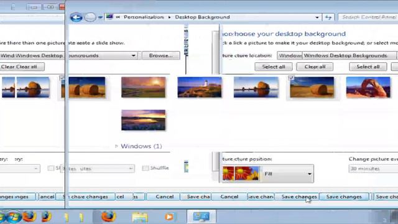
Task: Open the Windows Explorer folder taskbar icon
Action: pyautogui.click(x=139, y=217)
